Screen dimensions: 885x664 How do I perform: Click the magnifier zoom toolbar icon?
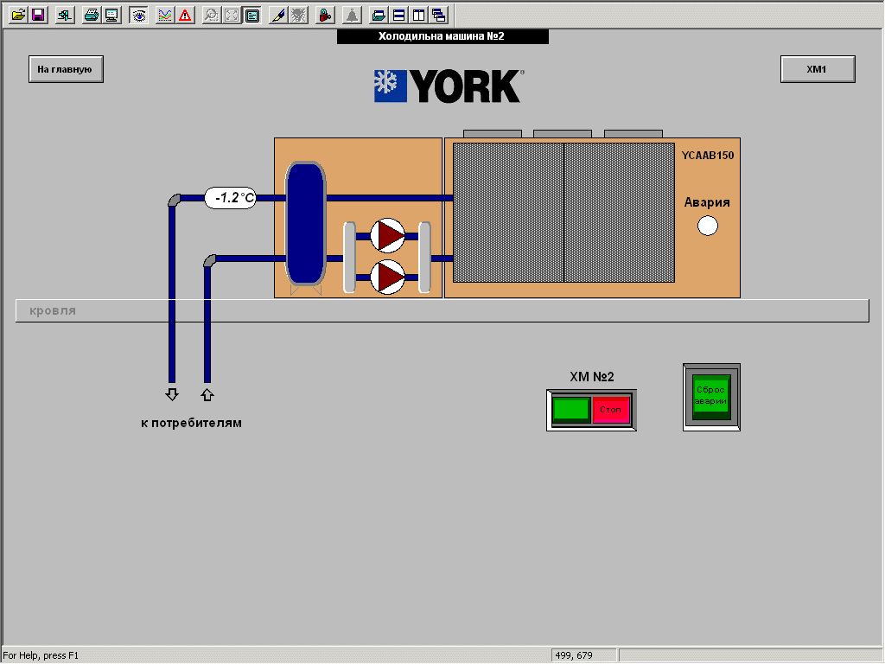212,16
